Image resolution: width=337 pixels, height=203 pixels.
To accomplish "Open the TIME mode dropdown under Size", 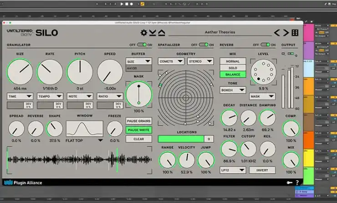I will 20,96.
